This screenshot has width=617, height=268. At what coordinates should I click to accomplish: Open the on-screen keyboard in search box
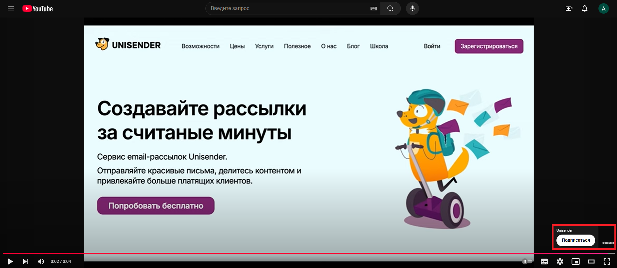coord(373,8)
